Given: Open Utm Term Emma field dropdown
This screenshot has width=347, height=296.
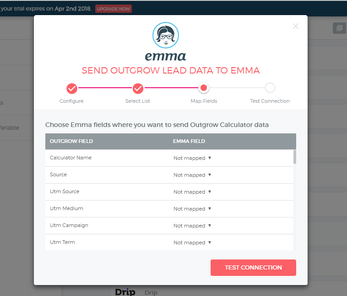Looking at the screenshot, I should pos(192,243).
